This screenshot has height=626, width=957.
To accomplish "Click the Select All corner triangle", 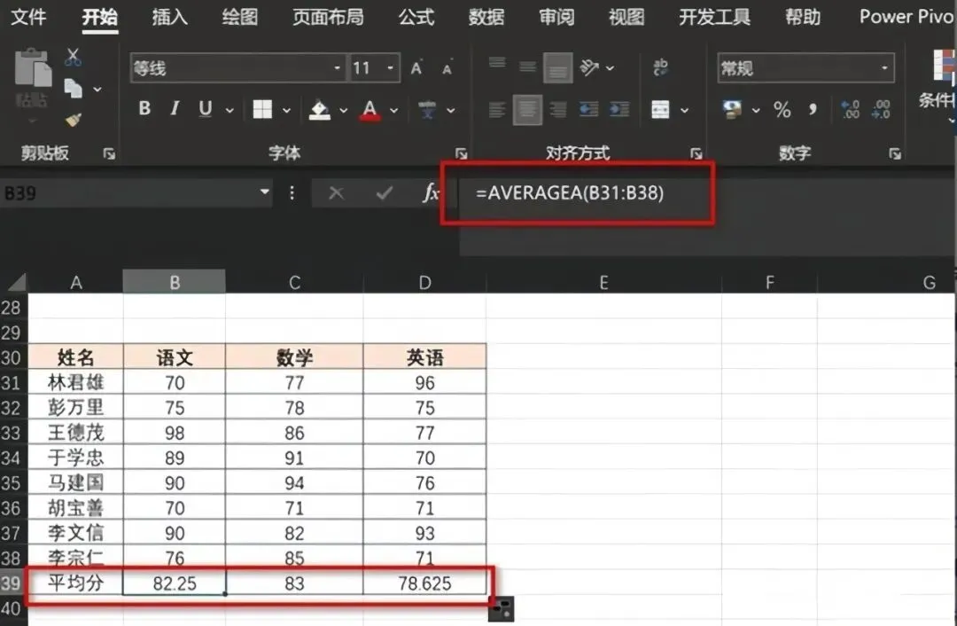I will click(17, 282).
